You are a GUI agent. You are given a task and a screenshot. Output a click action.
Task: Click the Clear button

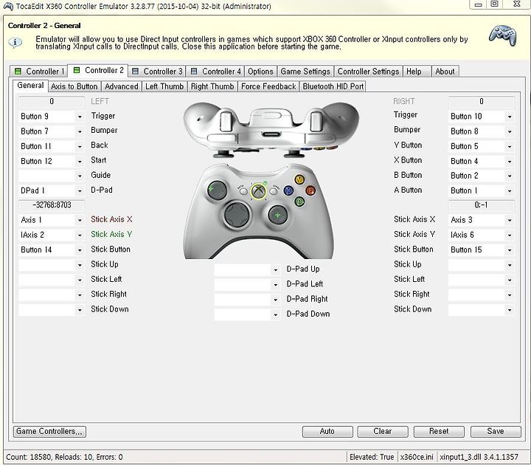click(x=383, y=432)
